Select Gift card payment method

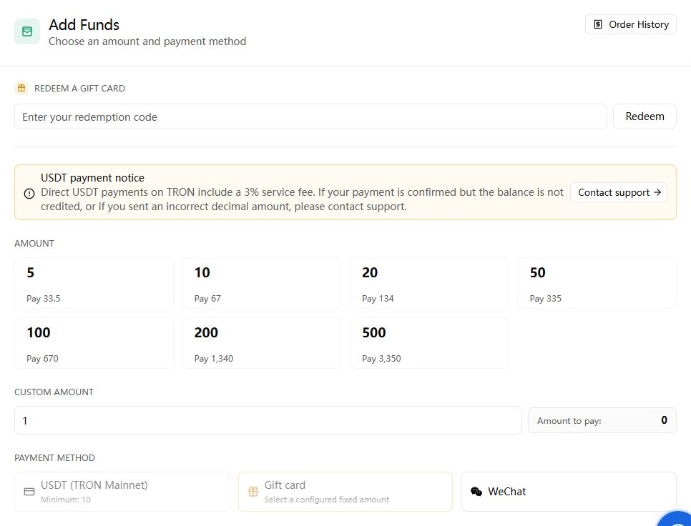(345, 492)
